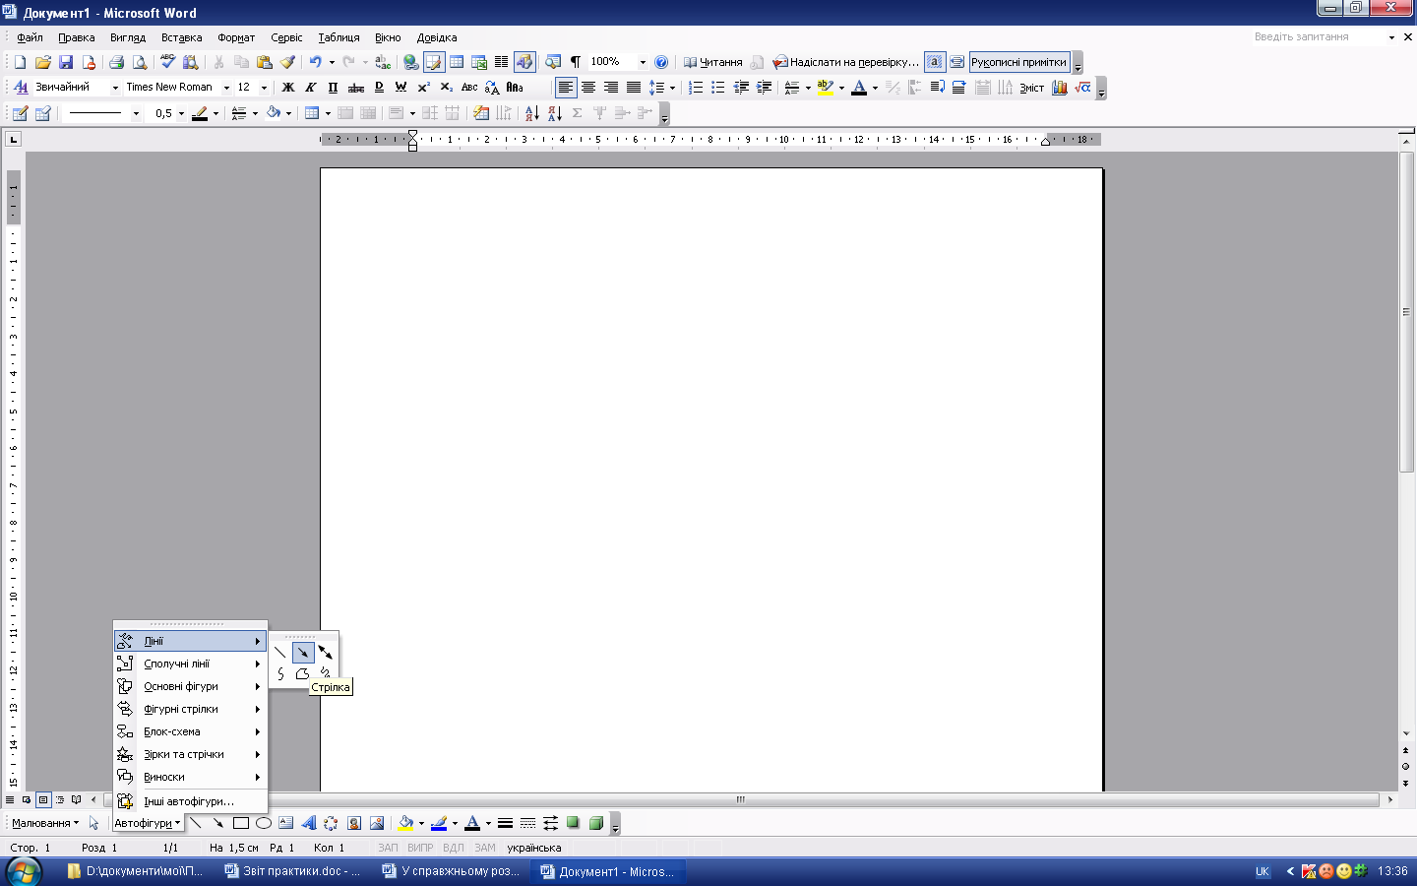Toggle strikethrough formatting

pos(356,88)
